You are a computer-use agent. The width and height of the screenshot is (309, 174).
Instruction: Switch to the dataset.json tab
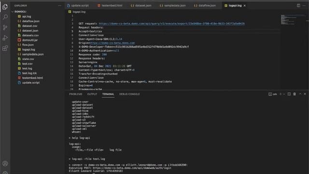coord(141,5)
